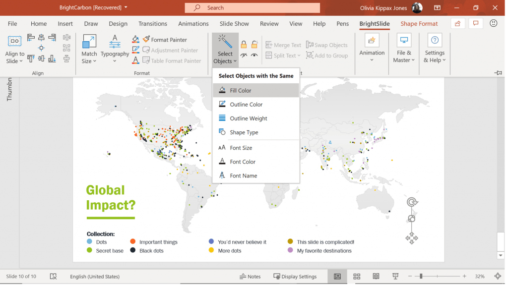Click the Align Left icon in Align group

pyautogui.click(x=31, y=38)
